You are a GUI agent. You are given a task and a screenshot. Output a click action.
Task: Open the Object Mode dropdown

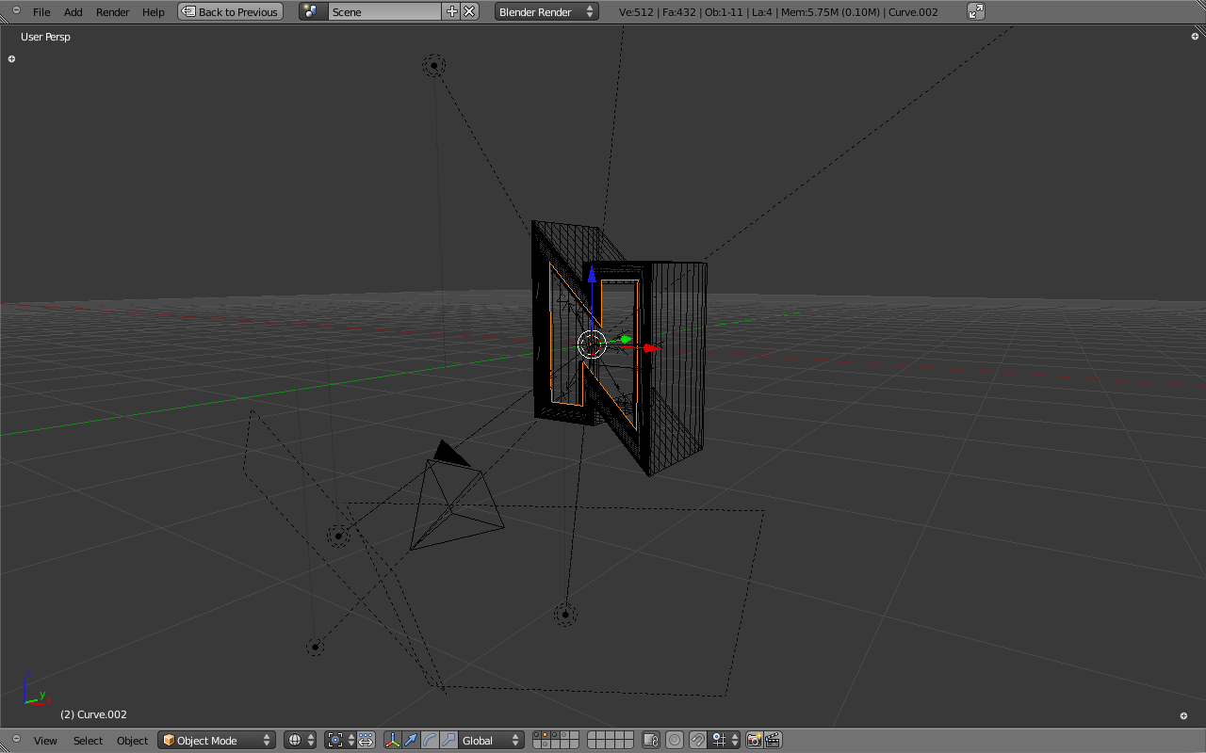(x=217, y=741)
